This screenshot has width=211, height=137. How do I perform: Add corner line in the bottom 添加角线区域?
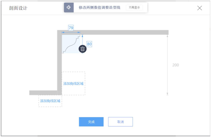pyautogui.click(x=50, y=101)
